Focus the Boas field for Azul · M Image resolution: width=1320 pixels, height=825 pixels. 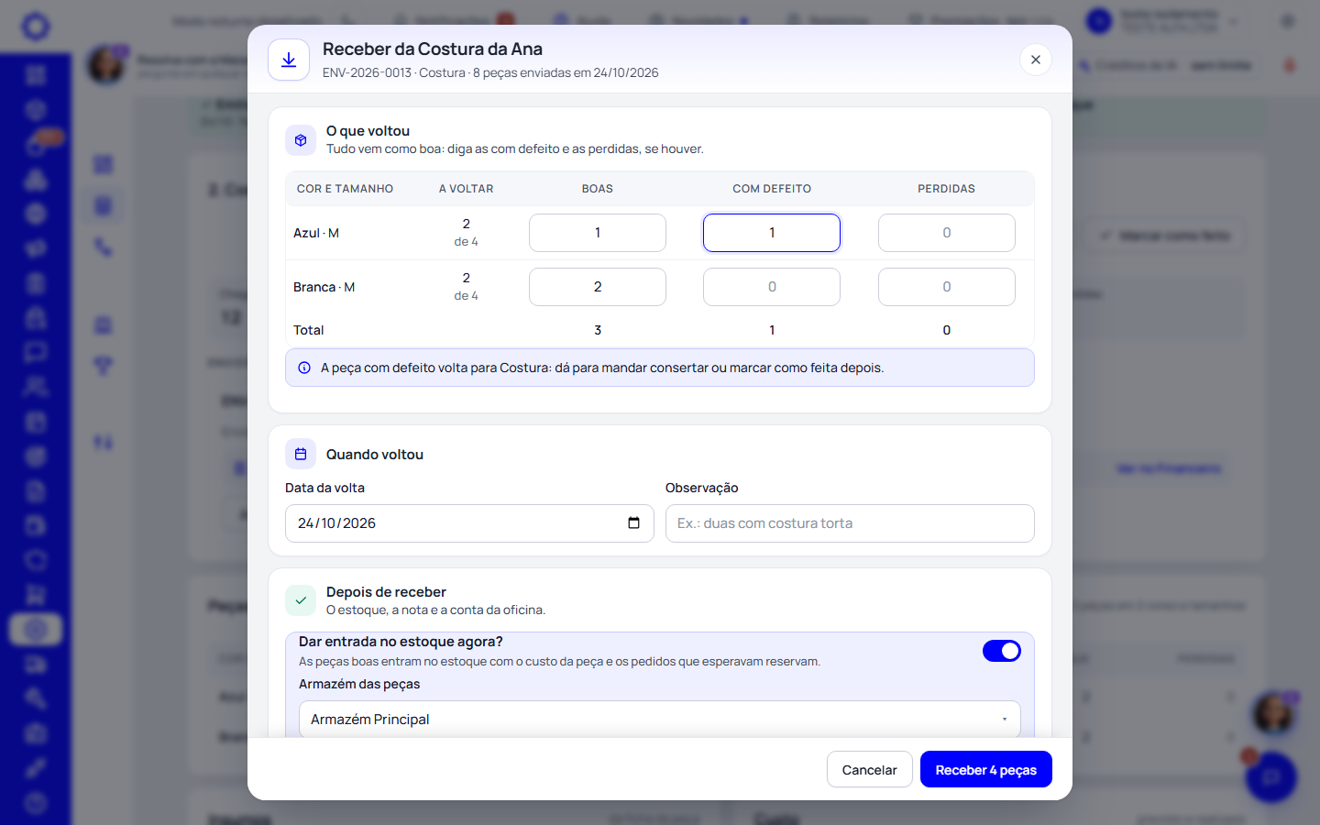click(598, 233)
